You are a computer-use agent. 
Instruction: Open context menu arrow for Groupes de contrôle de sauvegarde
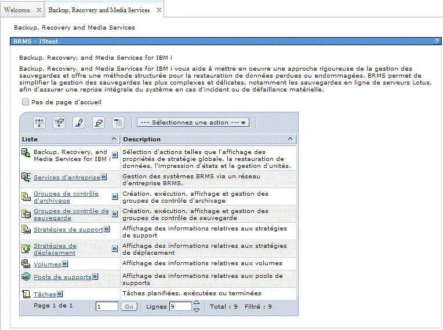click(115, 214)
